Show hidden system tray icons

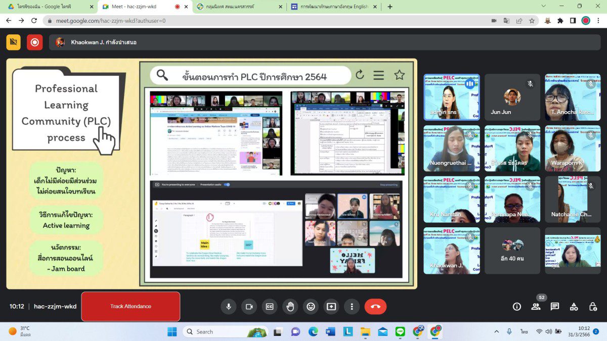tap(496, 331)
